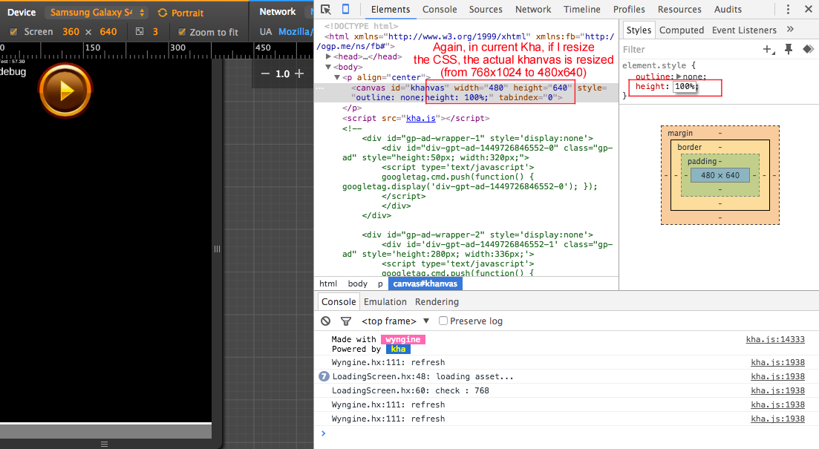Open the Resources tab
Viewport: 819px width, 449px height.
coord(681,10)
